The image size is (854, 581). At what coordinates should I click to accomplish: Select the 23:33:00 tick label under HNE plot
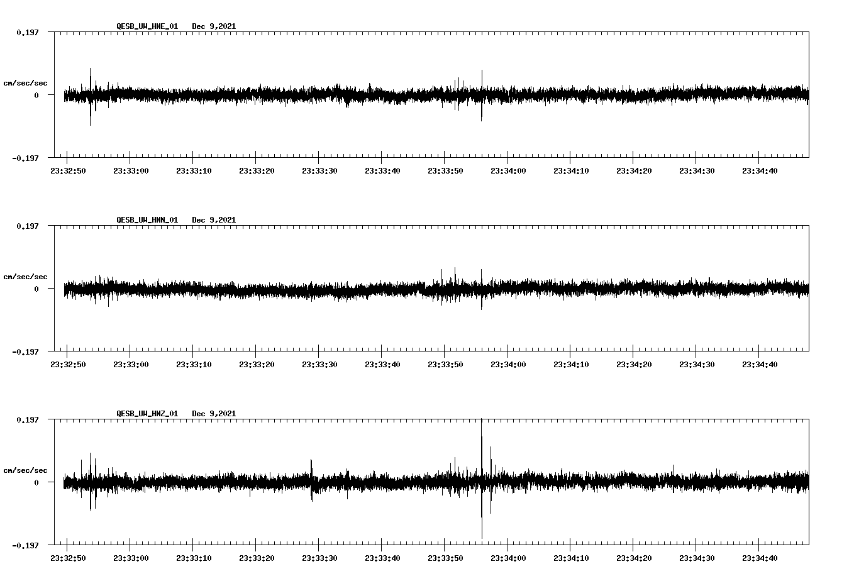pyautogui.click(x=130, y=171)
